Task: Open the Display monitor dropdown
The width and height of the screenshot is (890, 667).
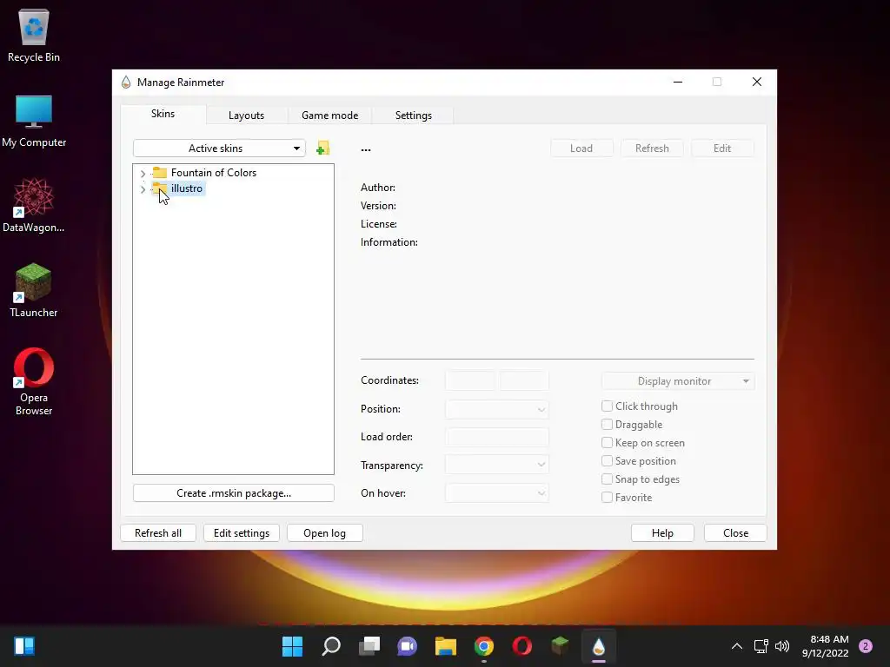Action: pos(678,381)
